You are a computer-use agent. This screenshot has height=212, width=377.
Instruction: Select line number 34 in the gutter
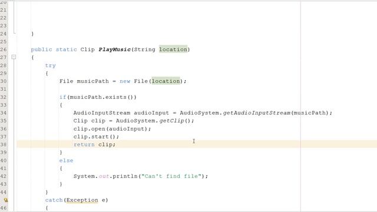4,113
